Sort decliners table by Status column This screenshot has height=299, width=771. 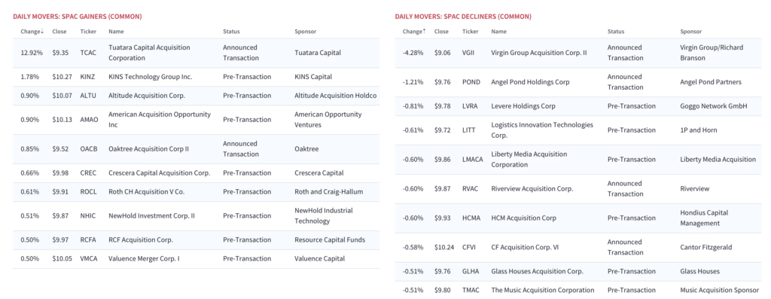(615, 32)
